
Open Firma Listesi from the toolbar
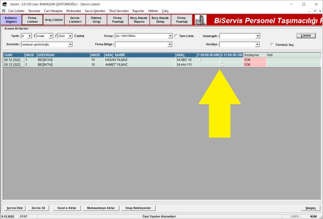click(32, 20)
